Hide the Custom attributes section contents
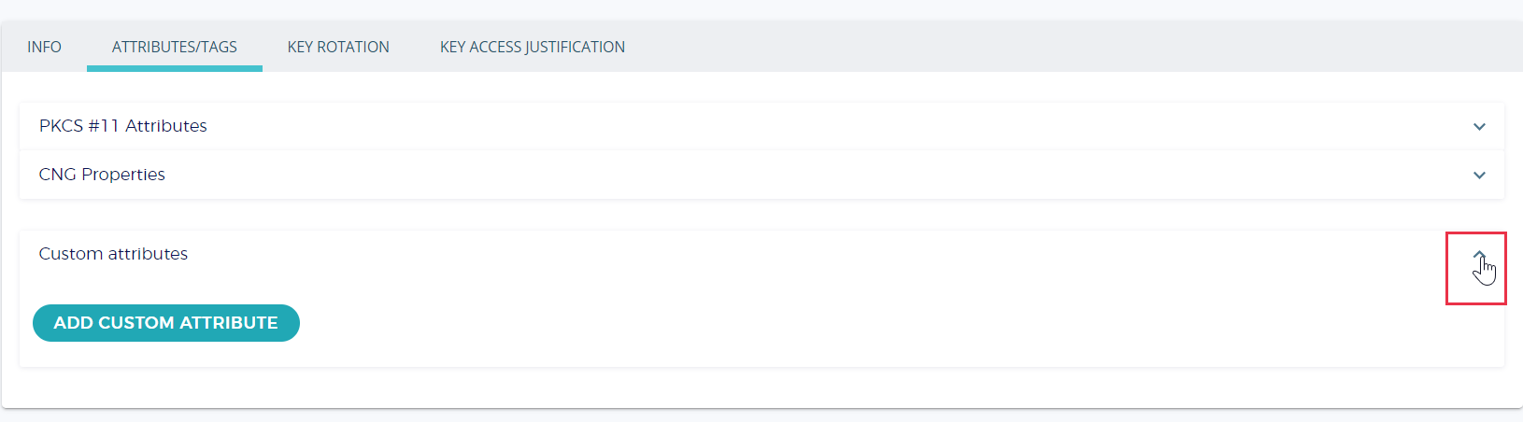This screenshot has width=1523, height=422. pyautogui.click(x=1479, y=254)
